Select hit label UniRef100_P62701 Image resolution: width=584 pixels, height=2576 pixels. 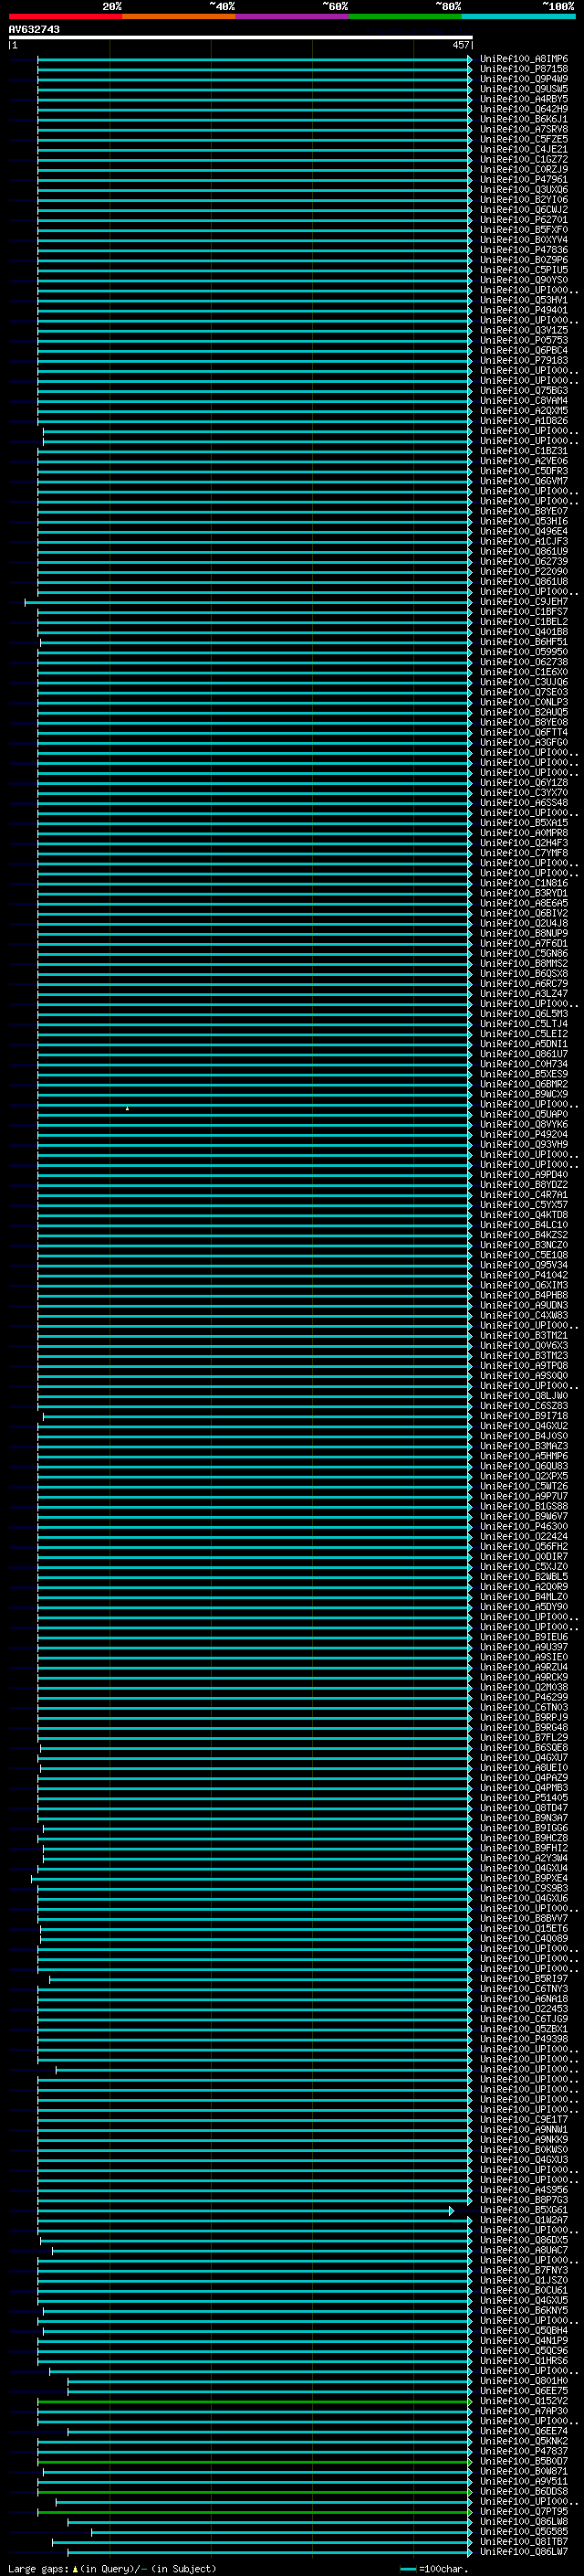(523, 220)
